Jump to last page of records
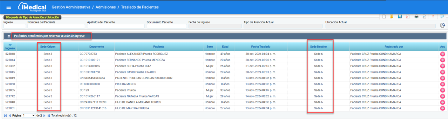The image size is (448, 119). click(x=49, y=115)
